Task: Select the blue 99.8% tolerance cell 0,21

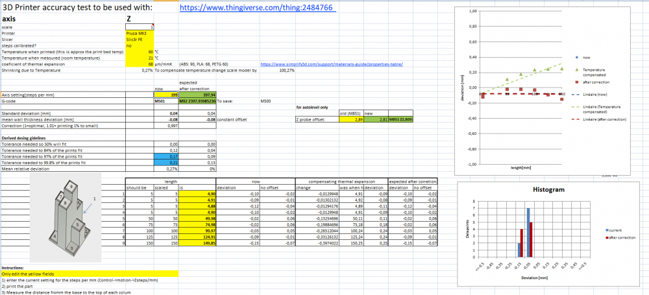Action: coord(166,163)
